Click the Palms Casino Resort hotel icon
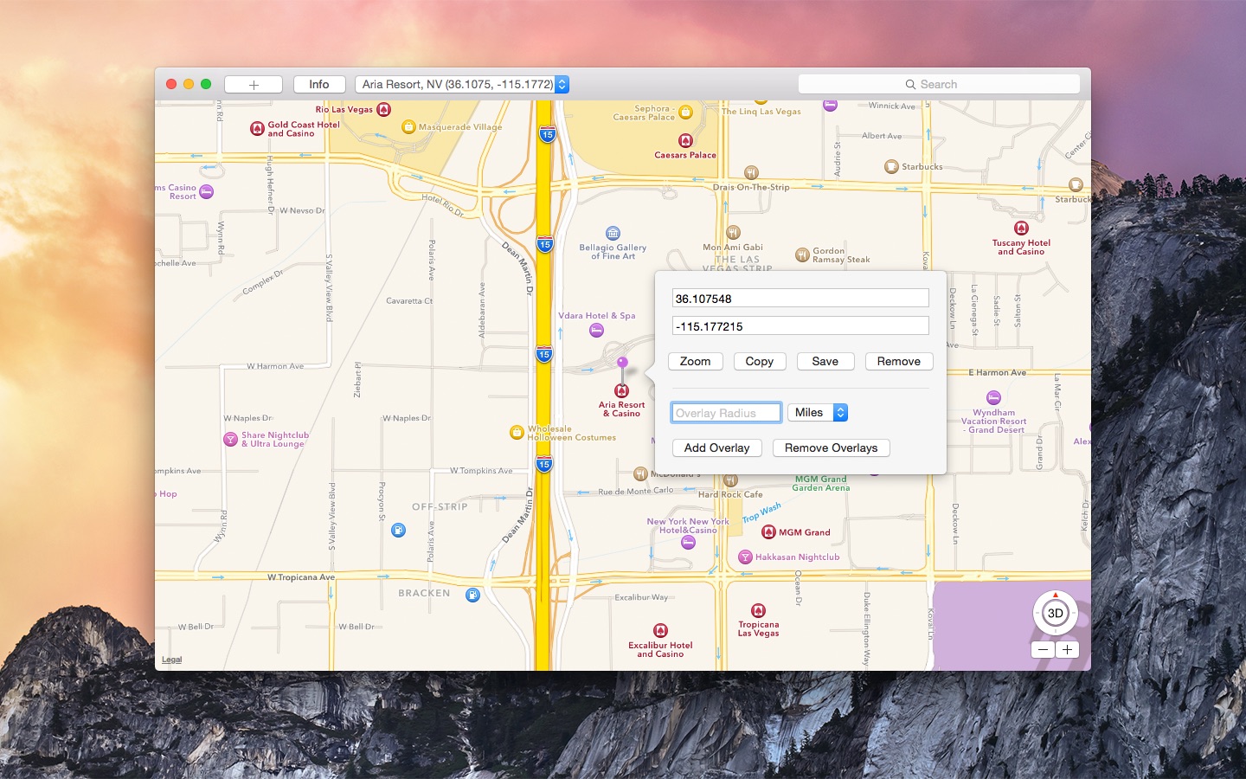 pos(206,192)
